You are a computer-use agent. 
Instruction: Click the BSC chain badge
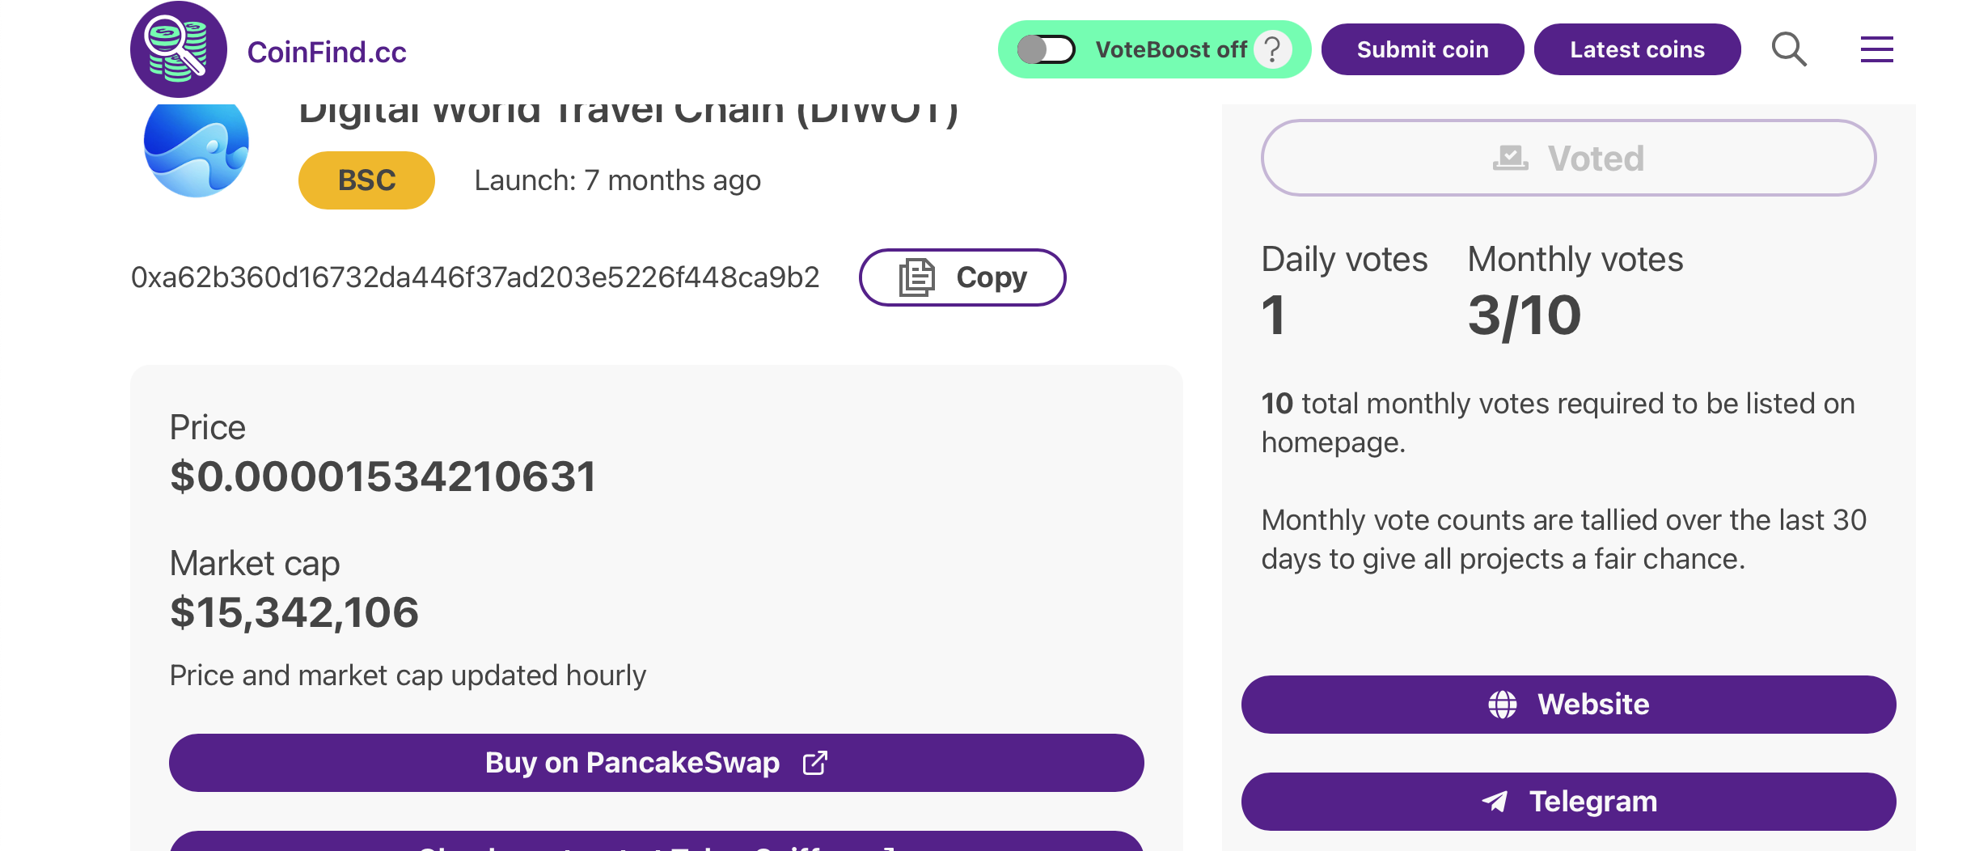point(366,180)
